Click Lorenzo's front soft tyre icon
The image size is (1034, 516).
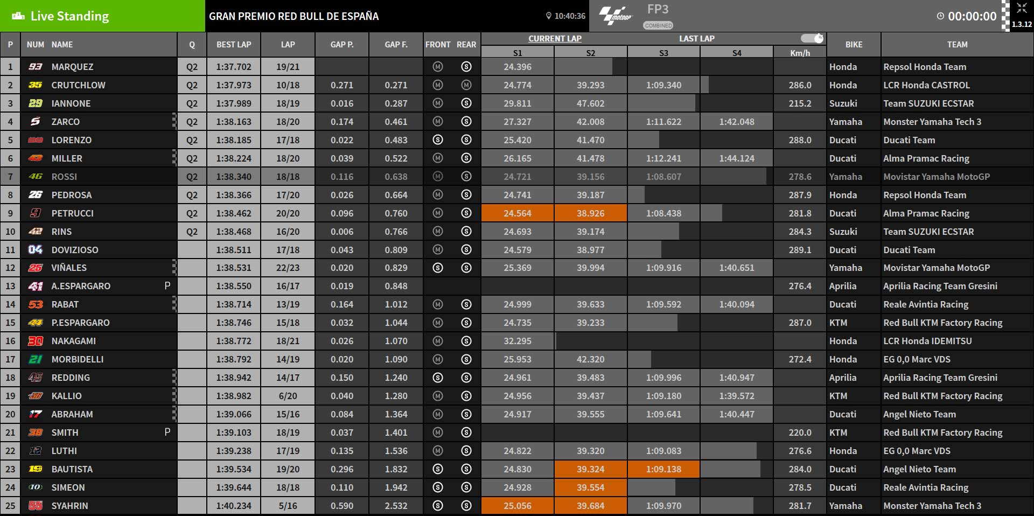click(437, 140)
